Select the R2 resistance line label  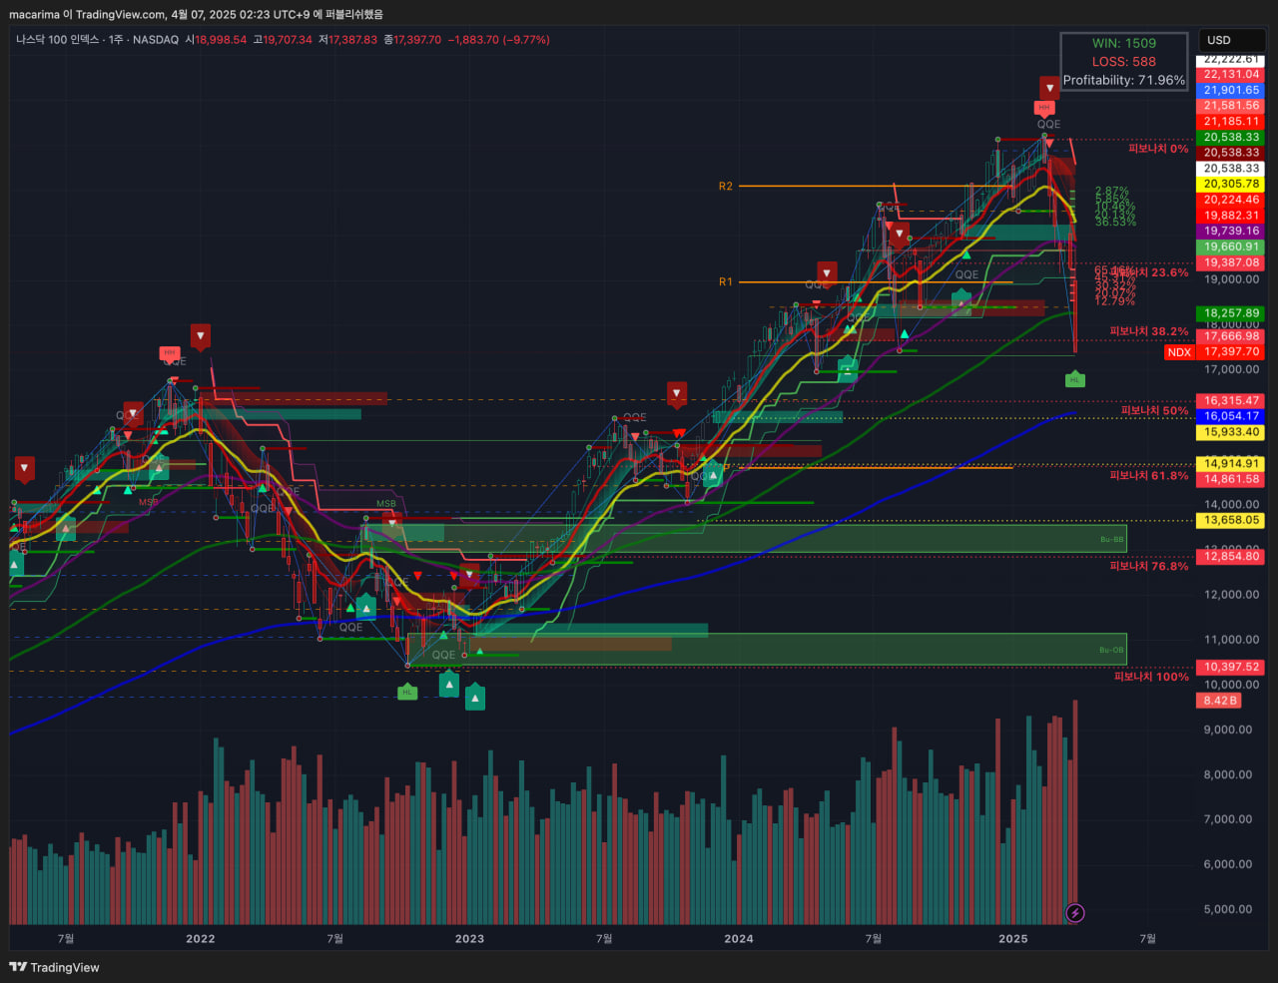[726, 187]
